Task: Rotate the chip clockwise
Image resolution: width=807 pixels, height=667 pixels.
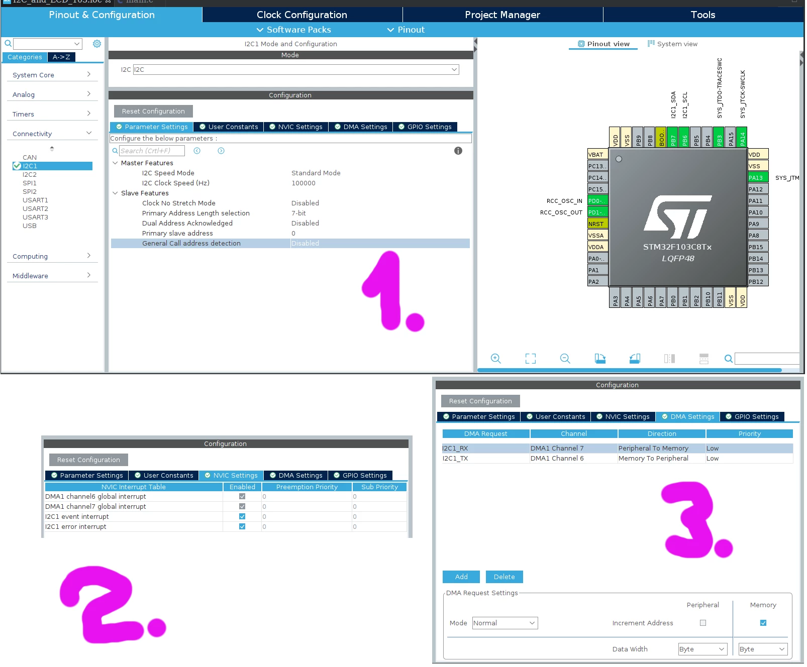Action: 600,358
